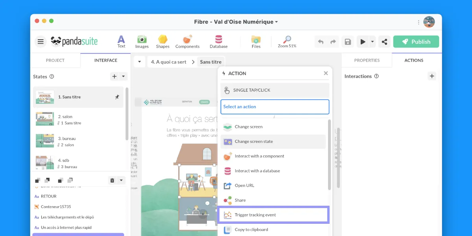
Task: Choose Trigger tracking event action
Action: click(x=274, y=215)
